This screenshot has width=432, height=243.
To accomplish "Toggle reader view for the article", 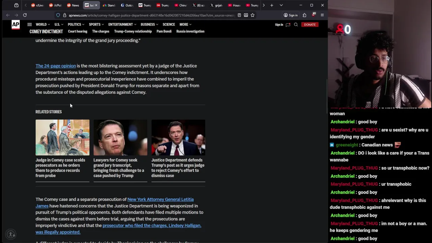I will click(239, 15).
